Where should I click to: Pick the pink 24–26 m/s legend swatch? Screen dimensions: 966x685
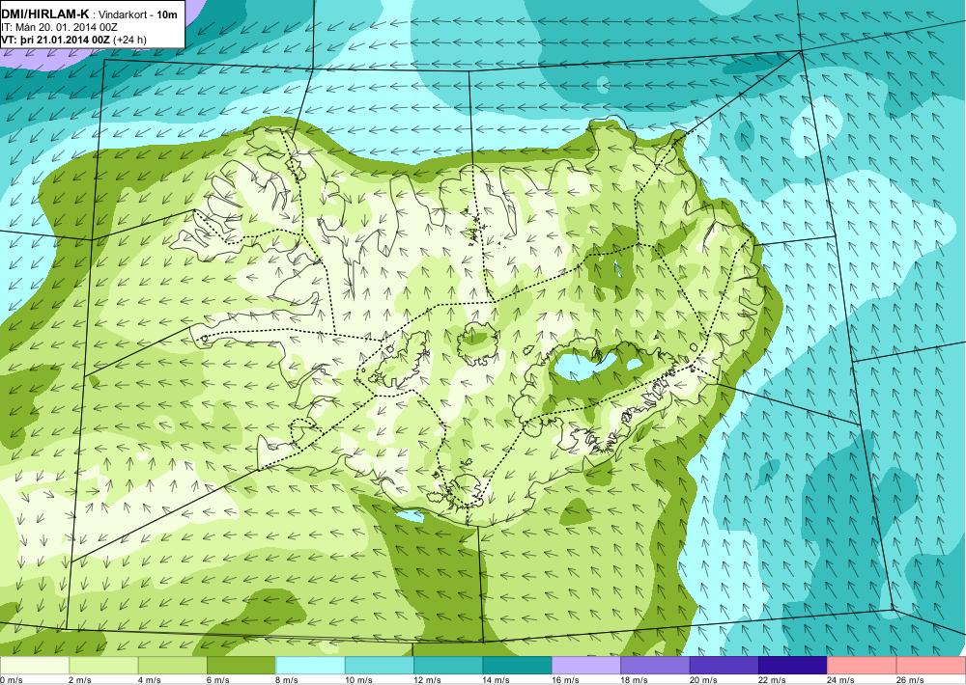click(863, 666)
